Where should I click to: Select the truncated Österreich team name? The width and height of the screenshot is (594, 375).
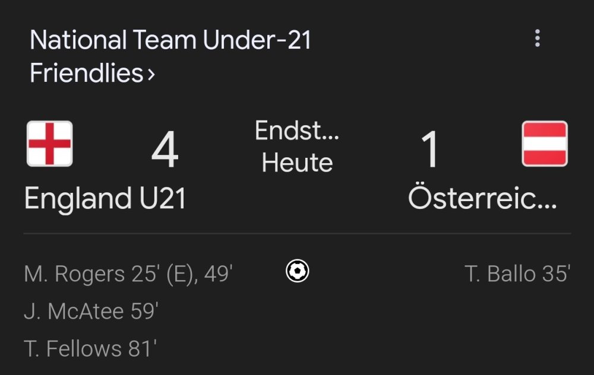(x=482, y=199)
